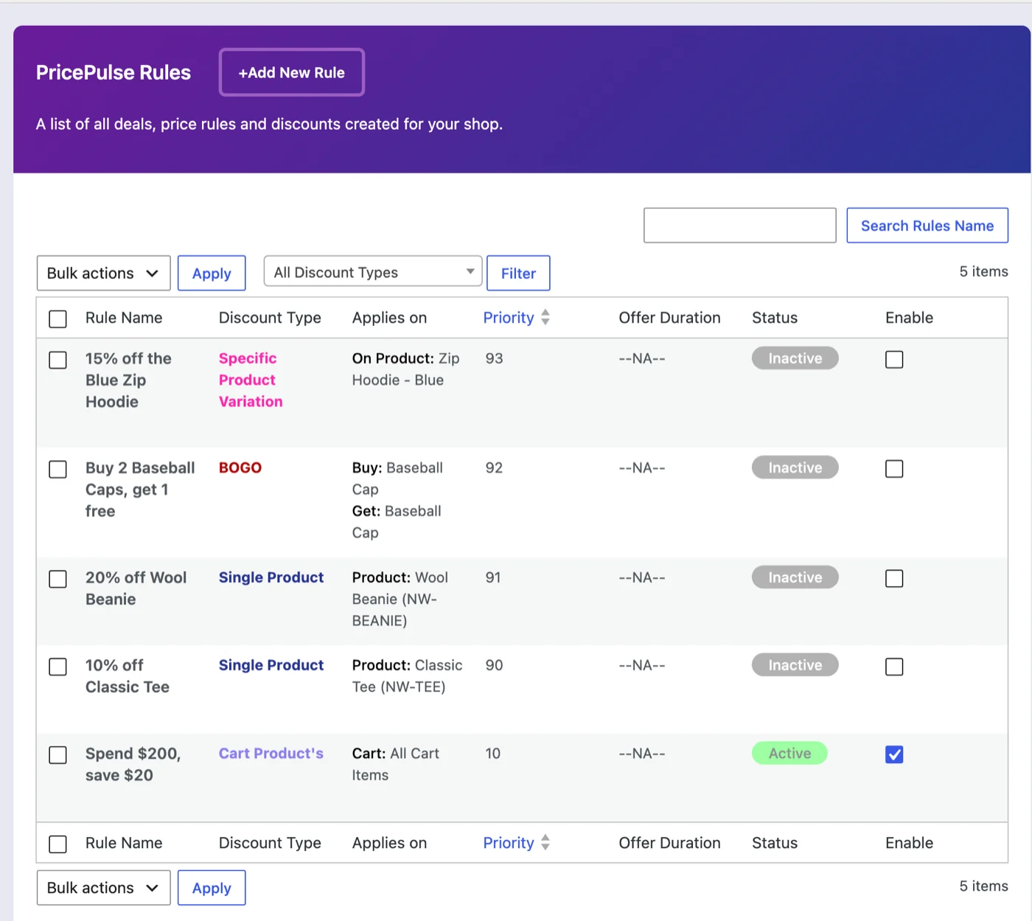Sort by Priority in the header row
This screenshot has height=921, width=1032.
coord(509,318)
